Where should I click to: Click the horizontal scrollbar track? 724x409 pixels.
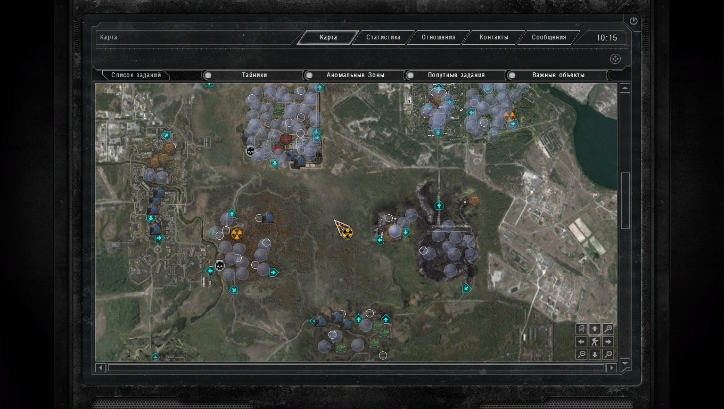tap(356, 367)
